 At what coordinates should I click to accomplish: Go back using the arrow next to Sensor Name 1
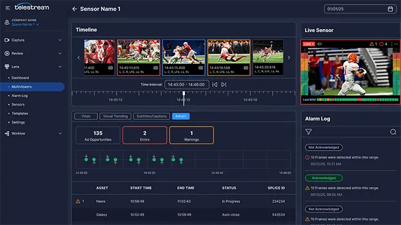[x=75, y=9]
